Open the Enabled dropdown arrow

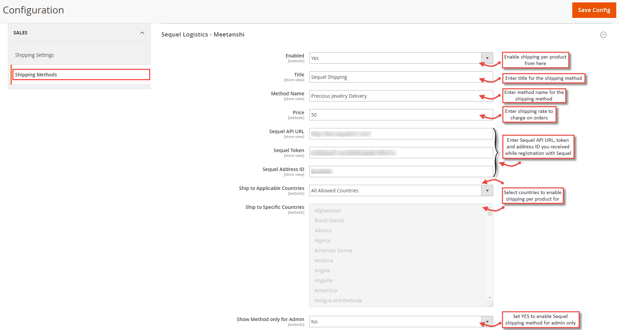487,58
